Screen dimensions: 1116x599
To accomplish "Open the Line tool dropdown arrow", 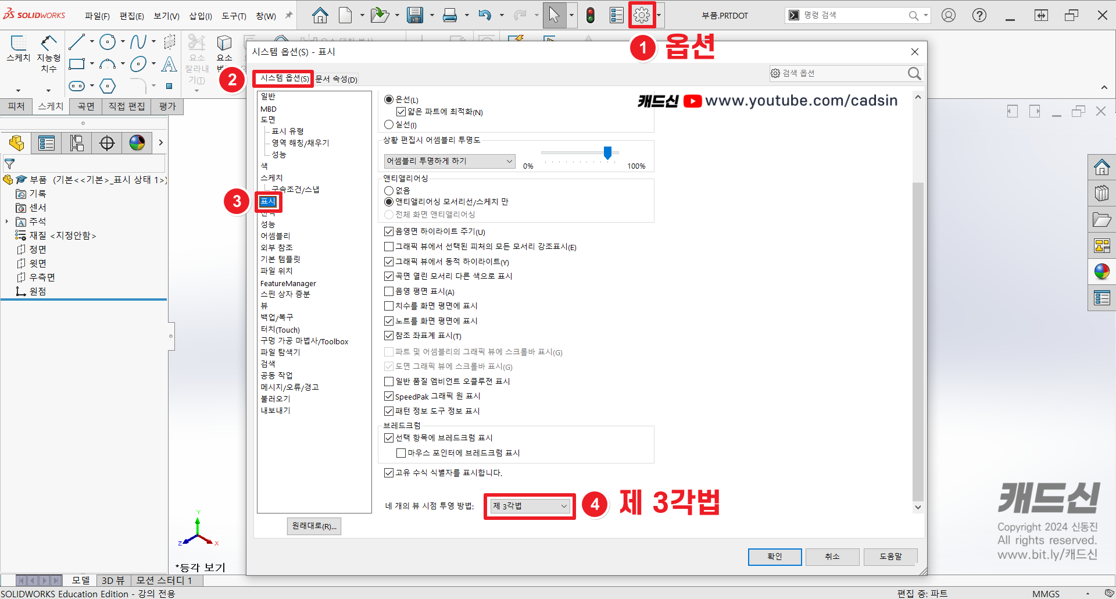I will 92,42.
